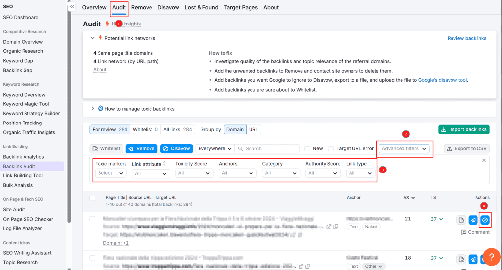Toggle the Target URL error checkbox
The height and width of the screenshot is (270, 502).
pyautogui.click(x=331, y=148)
